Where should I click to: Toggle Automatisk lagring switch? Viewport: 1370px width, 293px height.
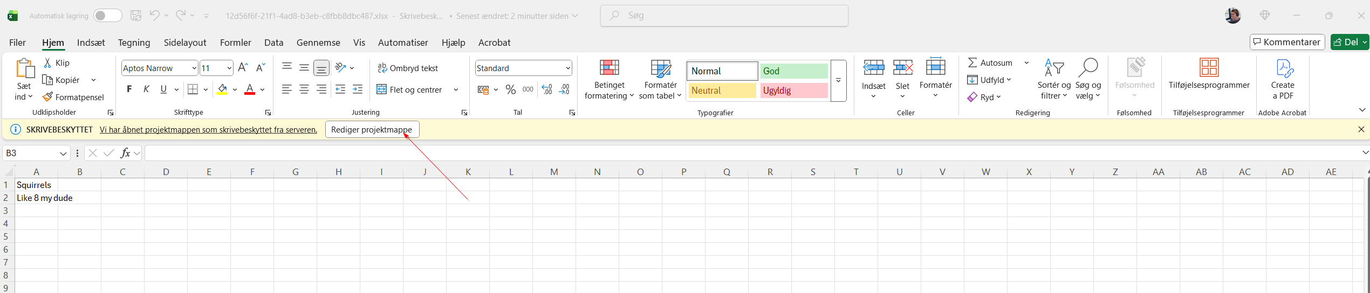108,16
